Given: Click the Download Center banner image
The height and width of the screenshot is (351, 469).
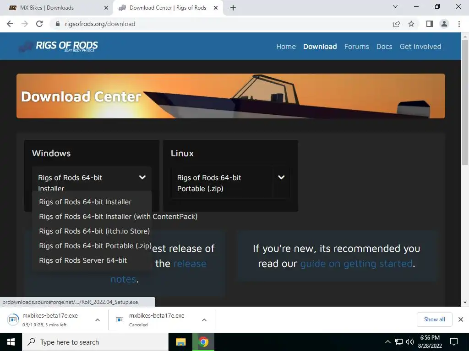Looking at the screenshot, I should tap(231, 96).
